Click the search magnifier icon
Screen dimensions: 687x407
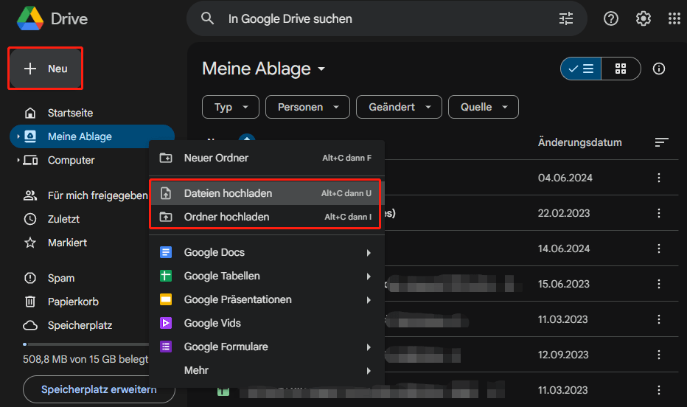coord(207,18)
